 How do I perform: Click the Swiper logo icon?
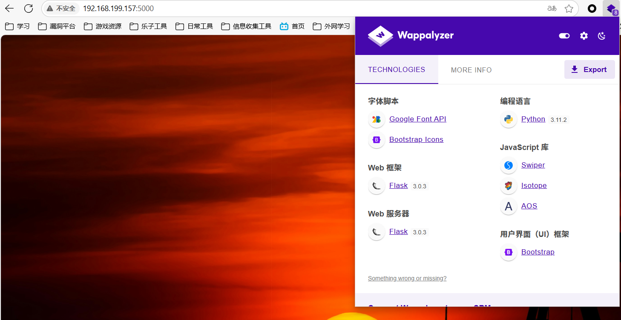point(509,165)
